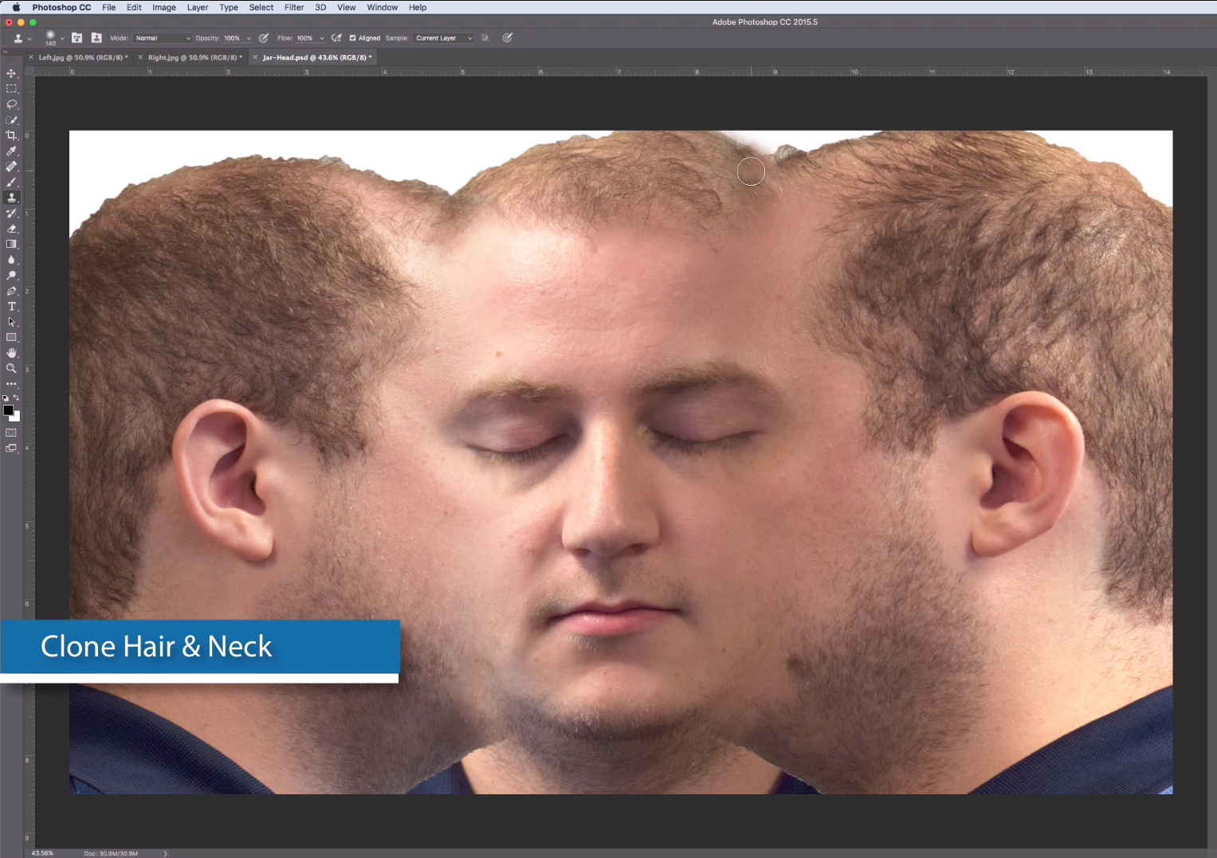
Task: Select the Type tool
Action: coord(11,306)
